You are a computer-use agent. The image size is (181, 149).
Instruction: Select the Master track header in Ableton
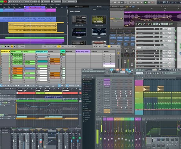[109, 51]
